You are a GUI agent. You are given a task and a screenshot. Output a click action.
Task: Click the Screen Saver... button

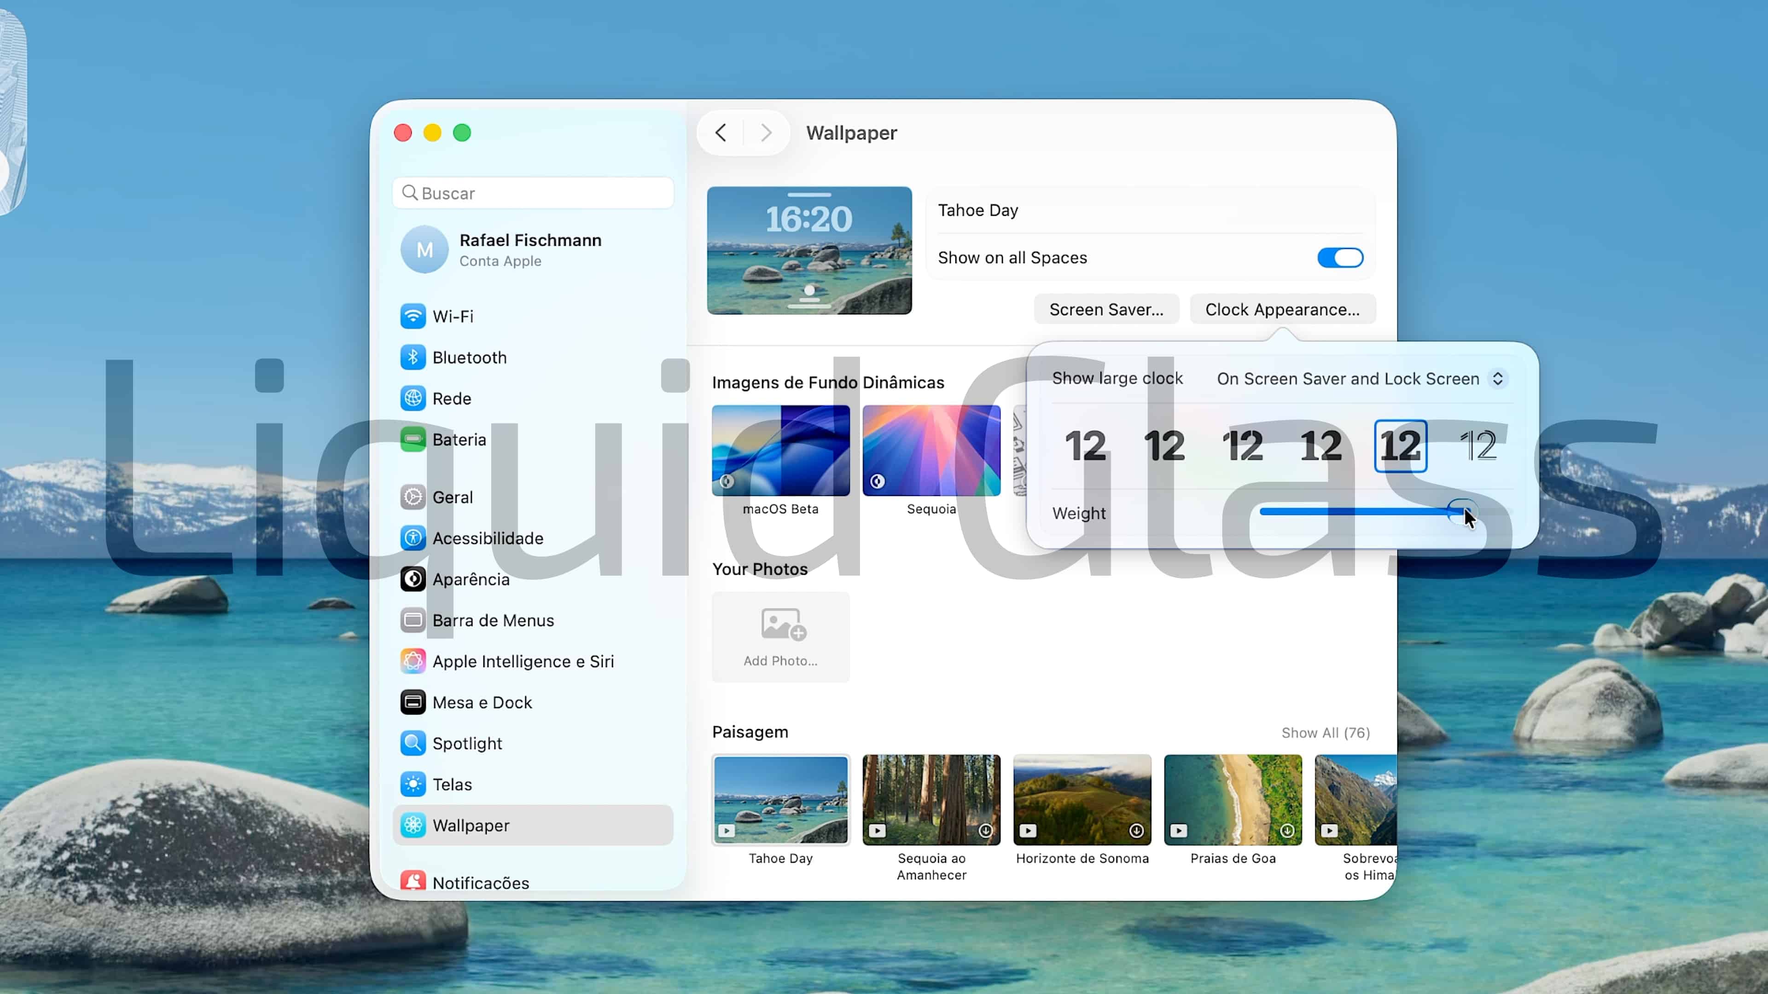pyautogui.click(x=1106, y=309)
